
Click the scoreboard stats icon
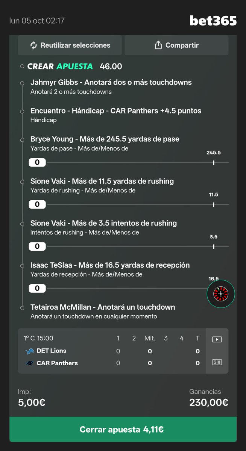pyautogui.click(x=217, y=362)
